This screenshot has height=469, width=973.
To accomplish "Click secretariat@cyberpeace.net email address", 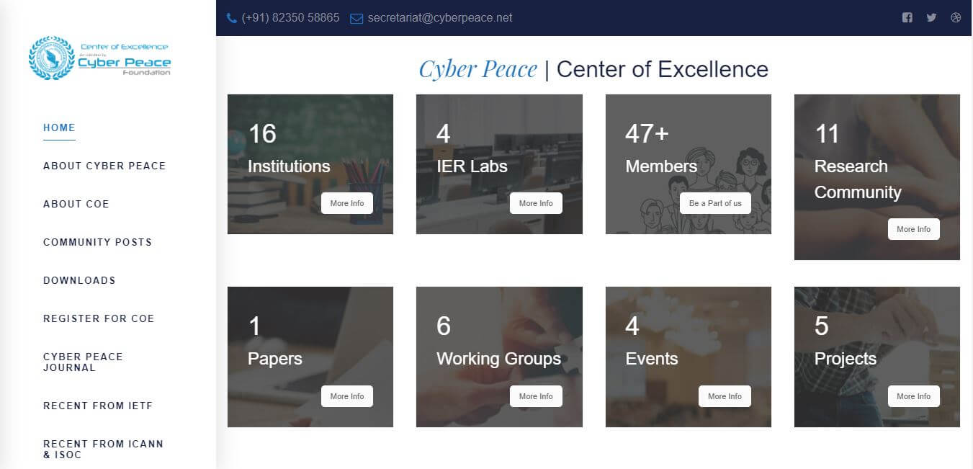I will click(440, 18).
